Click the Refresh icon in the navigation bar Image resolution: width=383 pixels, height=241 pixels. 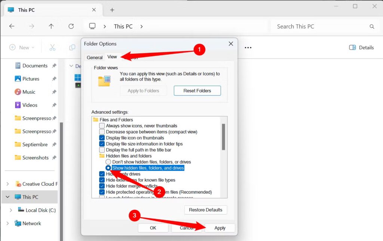71,26
